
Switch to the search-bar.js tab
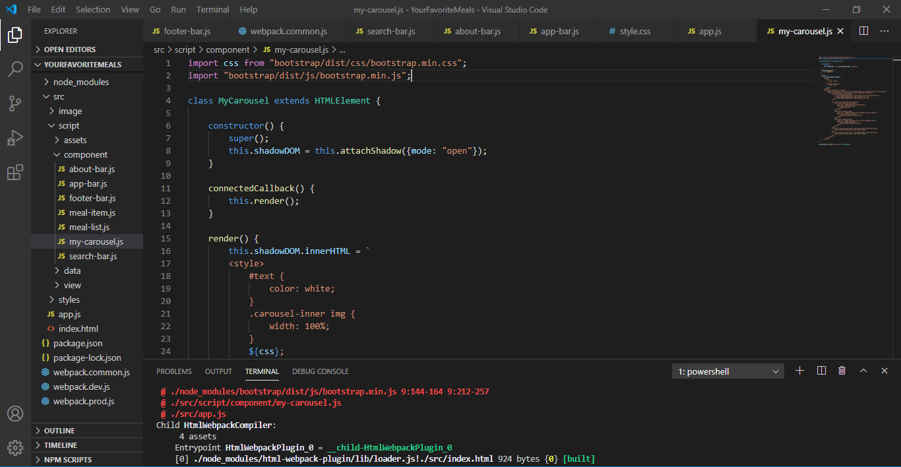(390, 31)
